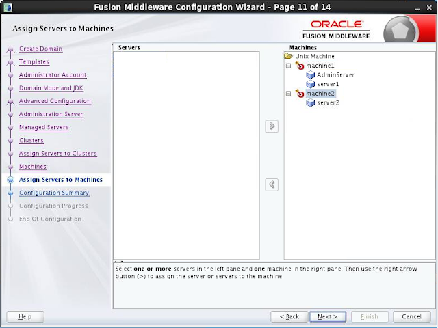
Task: Click the Unix Machine folder icon
Action: tap(288, 56)
